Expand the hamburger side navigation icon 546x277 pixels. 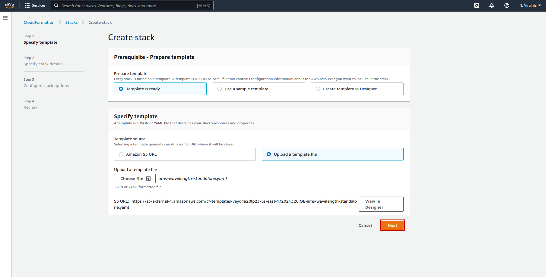coord(5,18)
